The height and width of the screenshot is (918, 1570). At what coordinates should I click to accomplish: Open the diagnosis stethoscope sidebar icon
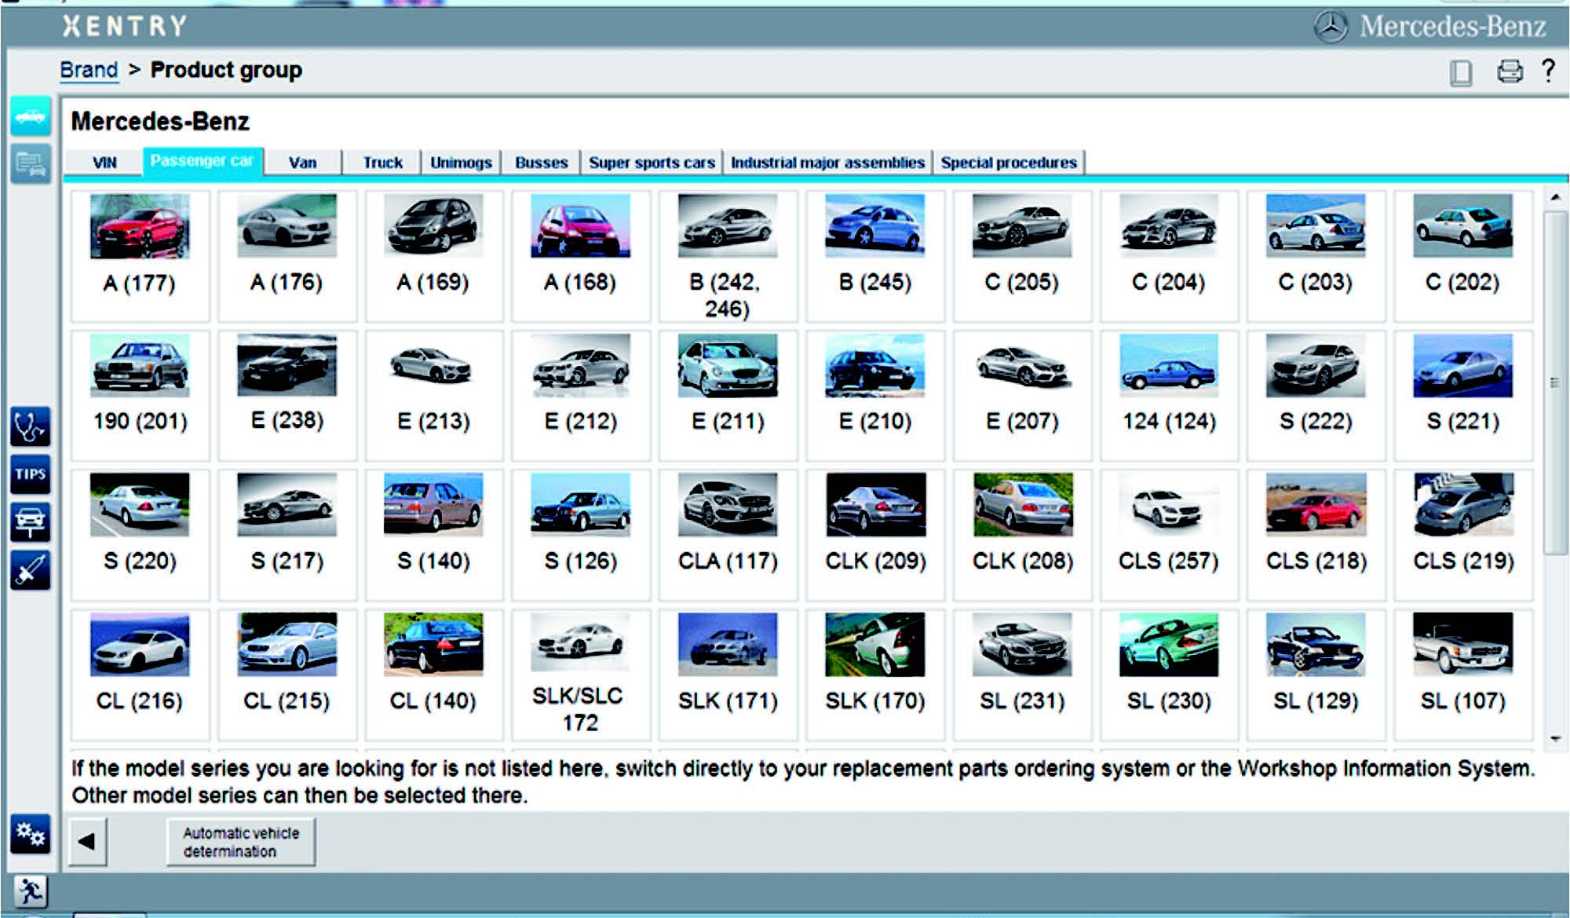coord(31,426)
